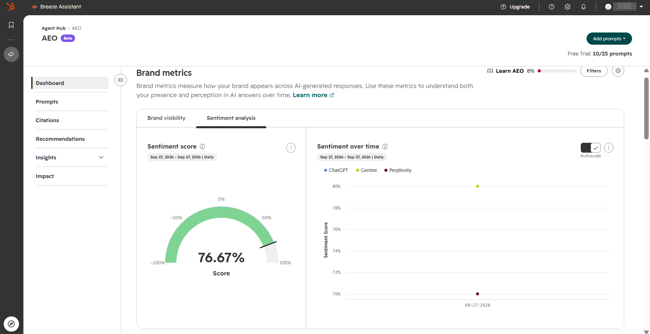Image resolution: width=650 pixels, height=334 pixels.
Task: Click the Upgrade link
Action: (515, 7)
